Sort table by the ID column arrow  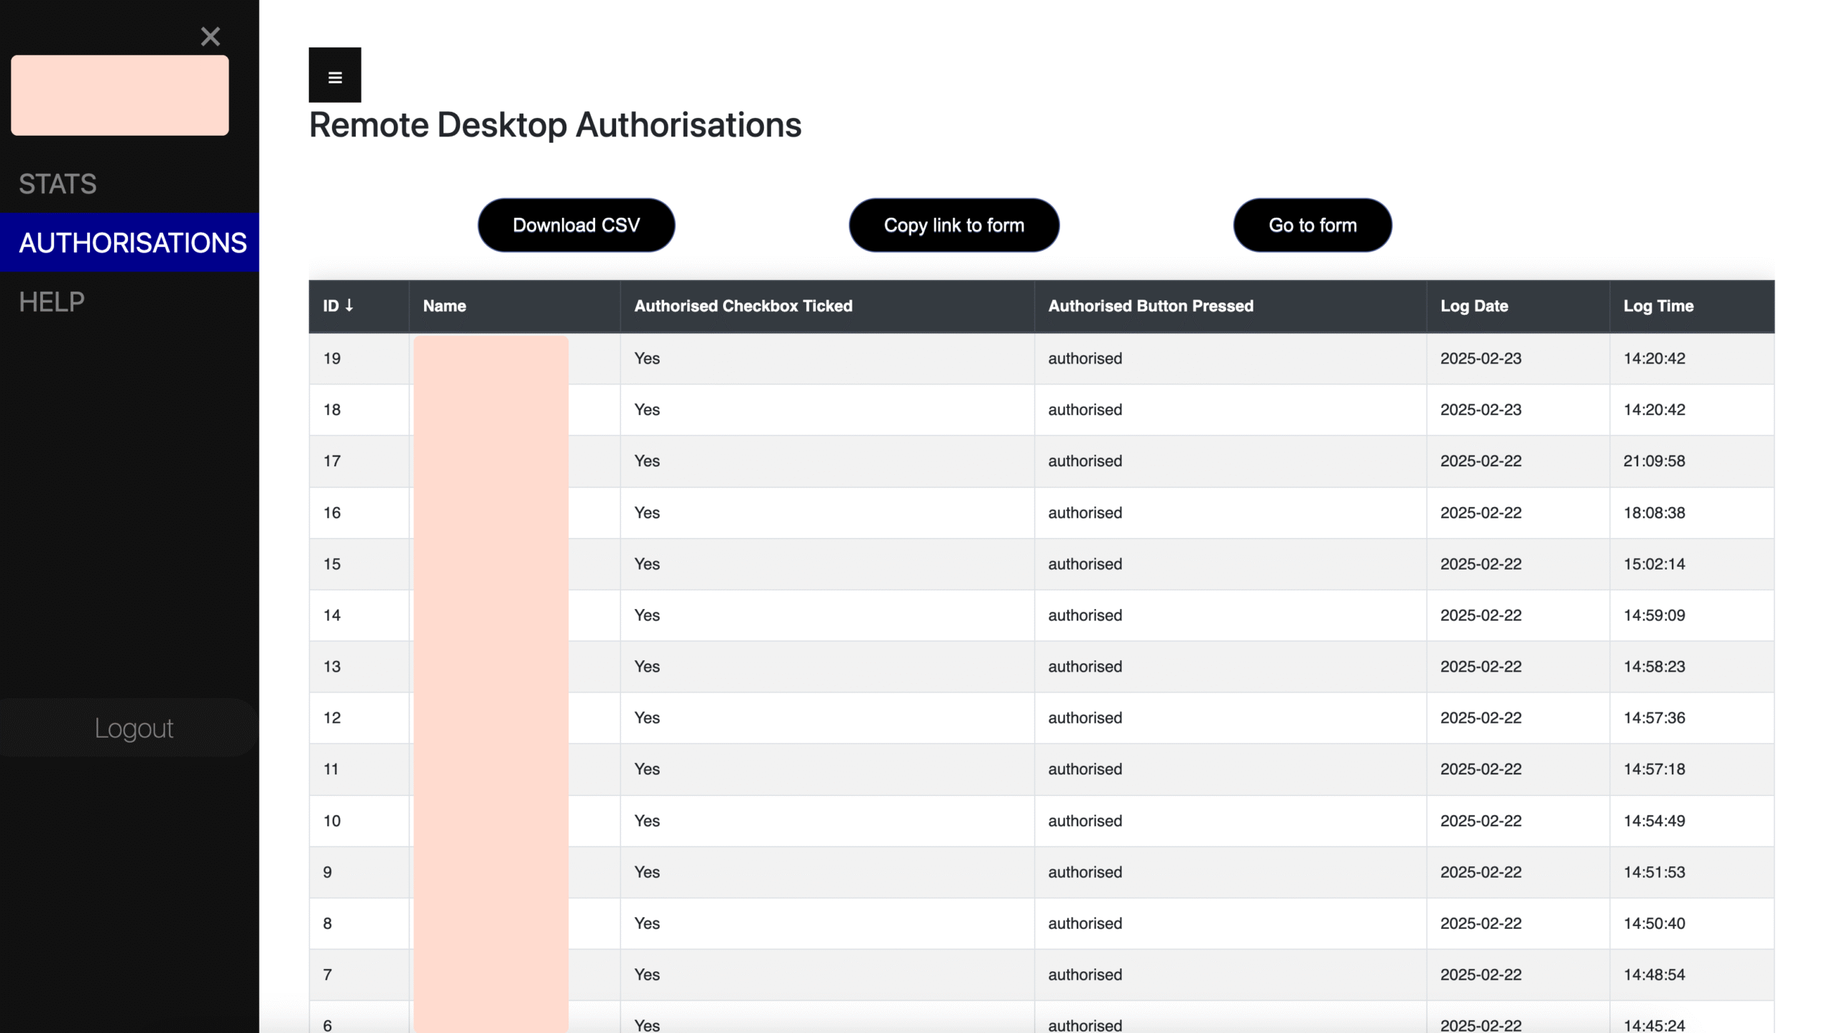349,305
